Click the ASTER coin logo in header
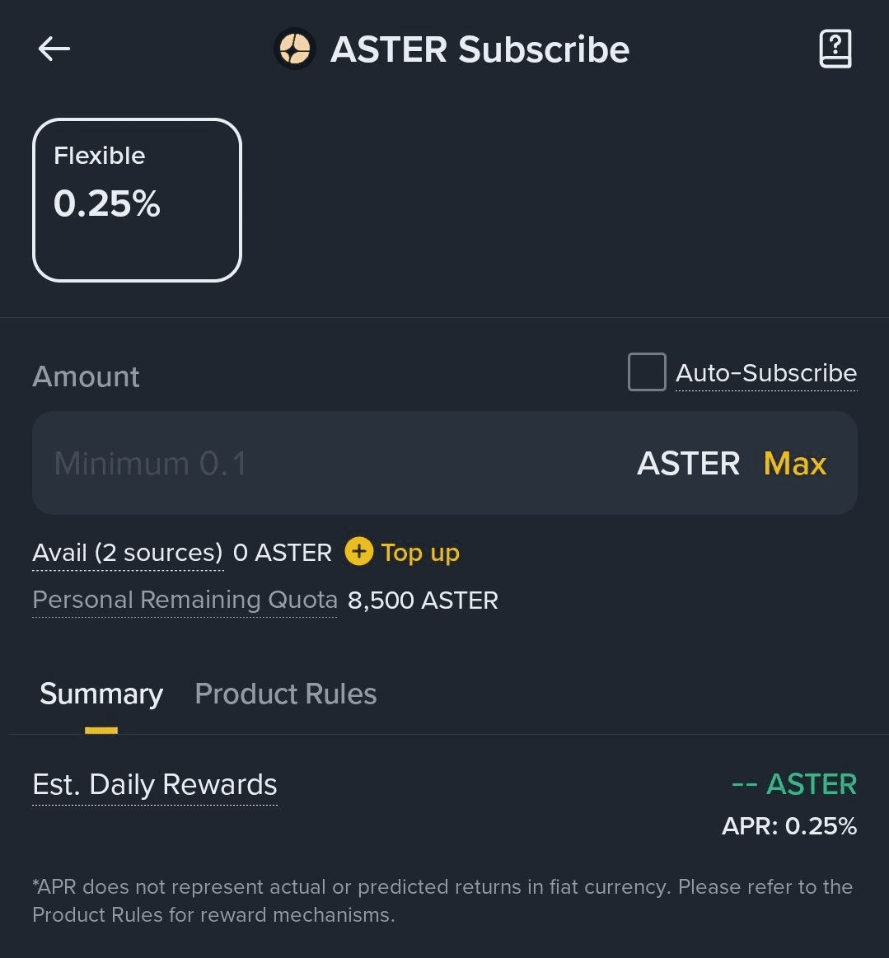889x958 pixels. point(295,49)
